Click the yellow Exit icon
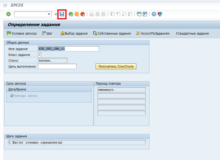220x160 pixels. (77, 14)
